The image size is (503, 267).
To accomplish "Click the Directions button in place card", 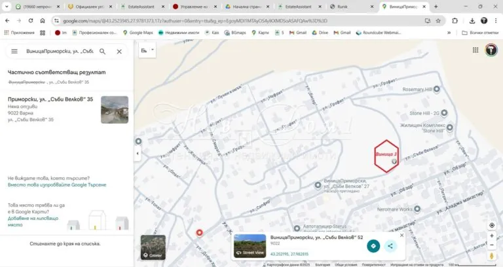I will [x=373, y=246].
